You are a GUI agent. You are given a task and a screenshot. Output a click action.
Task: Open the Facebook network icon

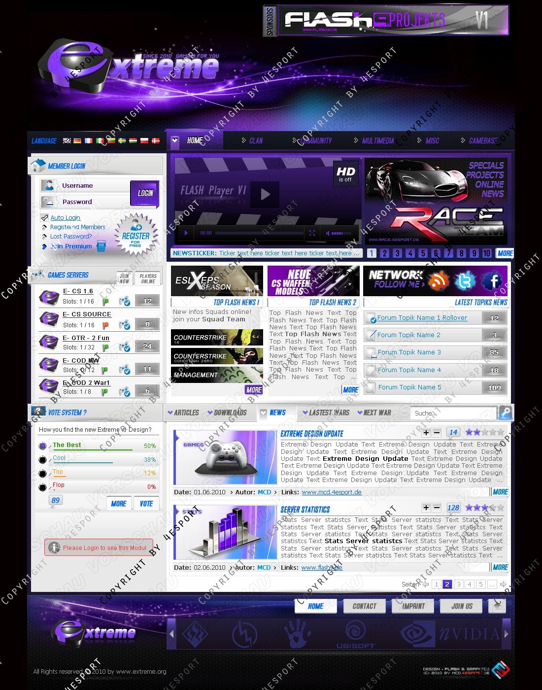point(492,281)
